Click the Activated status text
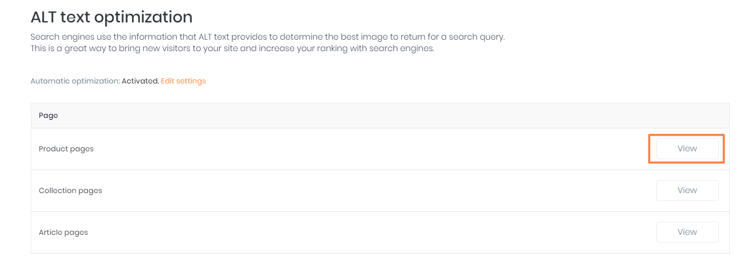 [x=140, y=81]
